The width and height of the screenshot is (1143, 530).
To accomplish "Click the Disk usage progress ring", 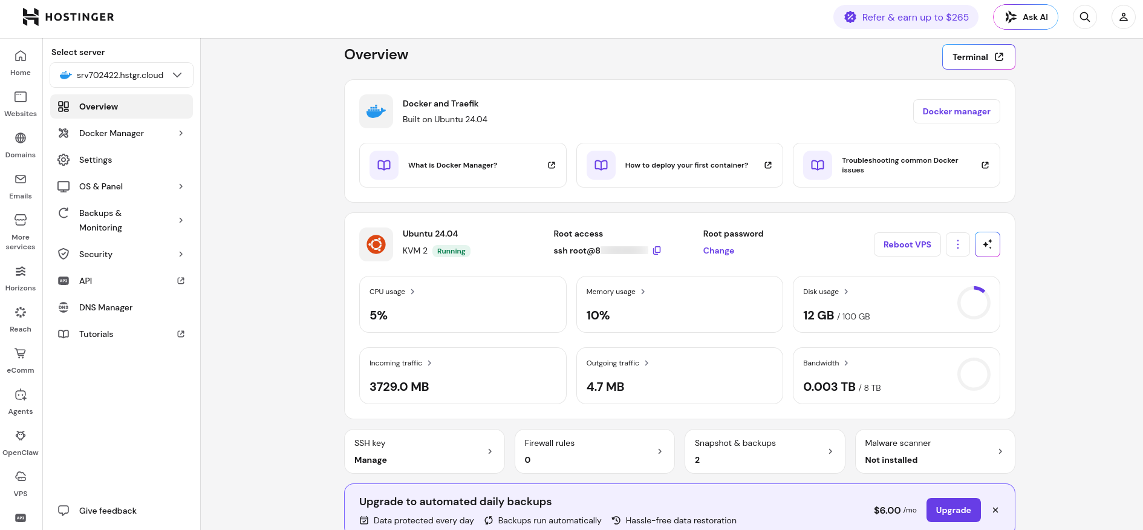I will tap(974, 303).
